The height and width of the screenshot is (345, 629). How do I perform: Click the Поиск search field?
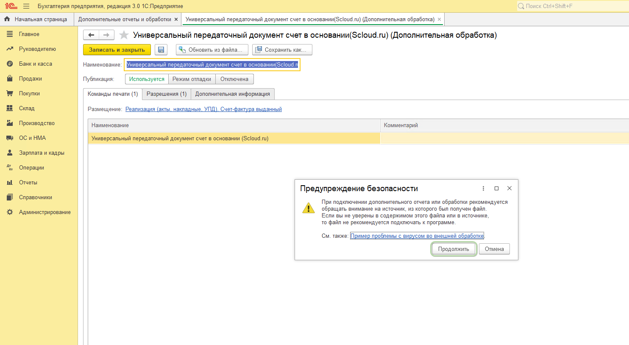click(572, 6)
